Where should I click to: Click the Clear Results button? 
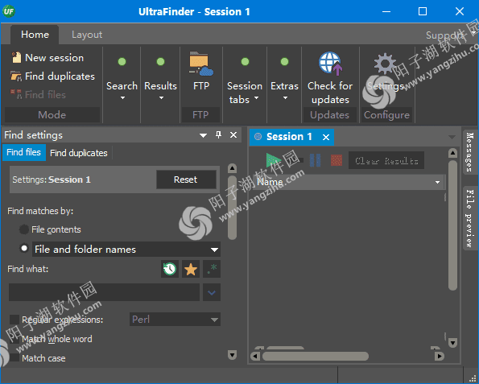(386, 160)
